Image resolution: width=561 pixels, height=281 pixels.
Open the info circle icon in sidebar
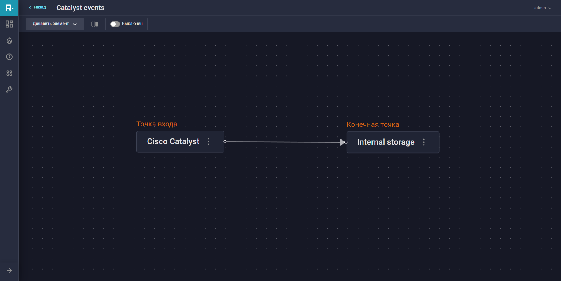pos(9,57)
